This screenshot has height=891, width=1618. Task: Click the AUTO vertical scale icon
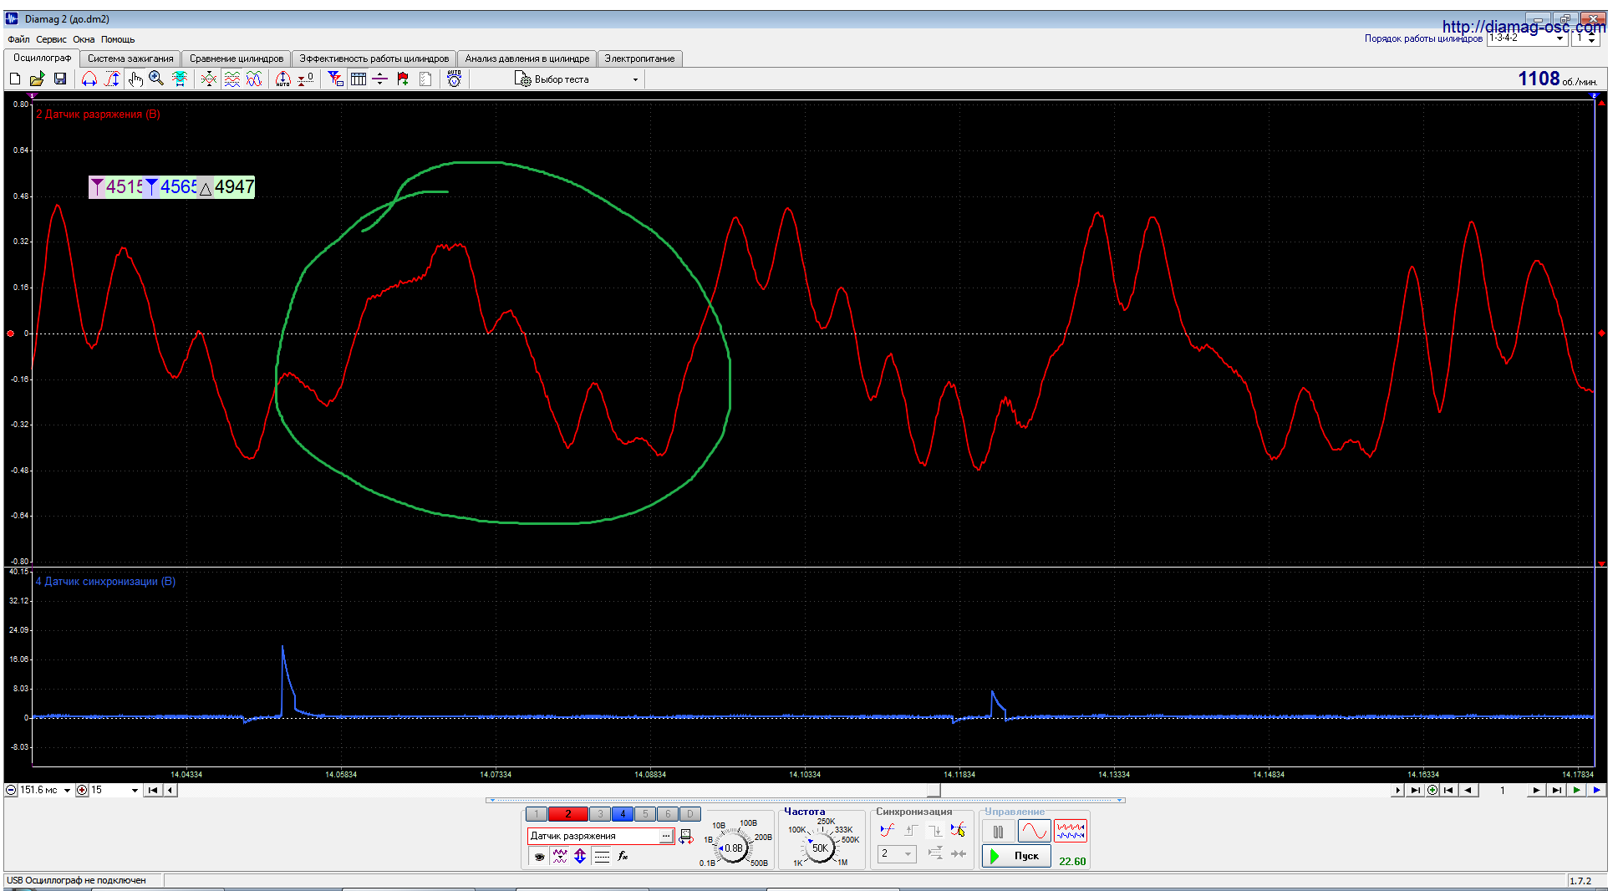[x=283, y=79]
